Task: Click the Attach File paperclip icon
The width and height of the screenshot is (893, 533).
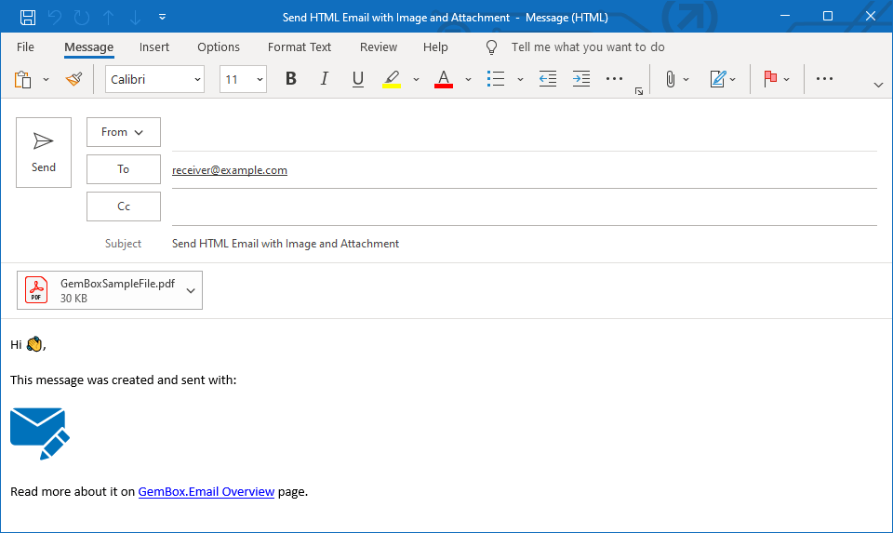Action: click(670, 80)
